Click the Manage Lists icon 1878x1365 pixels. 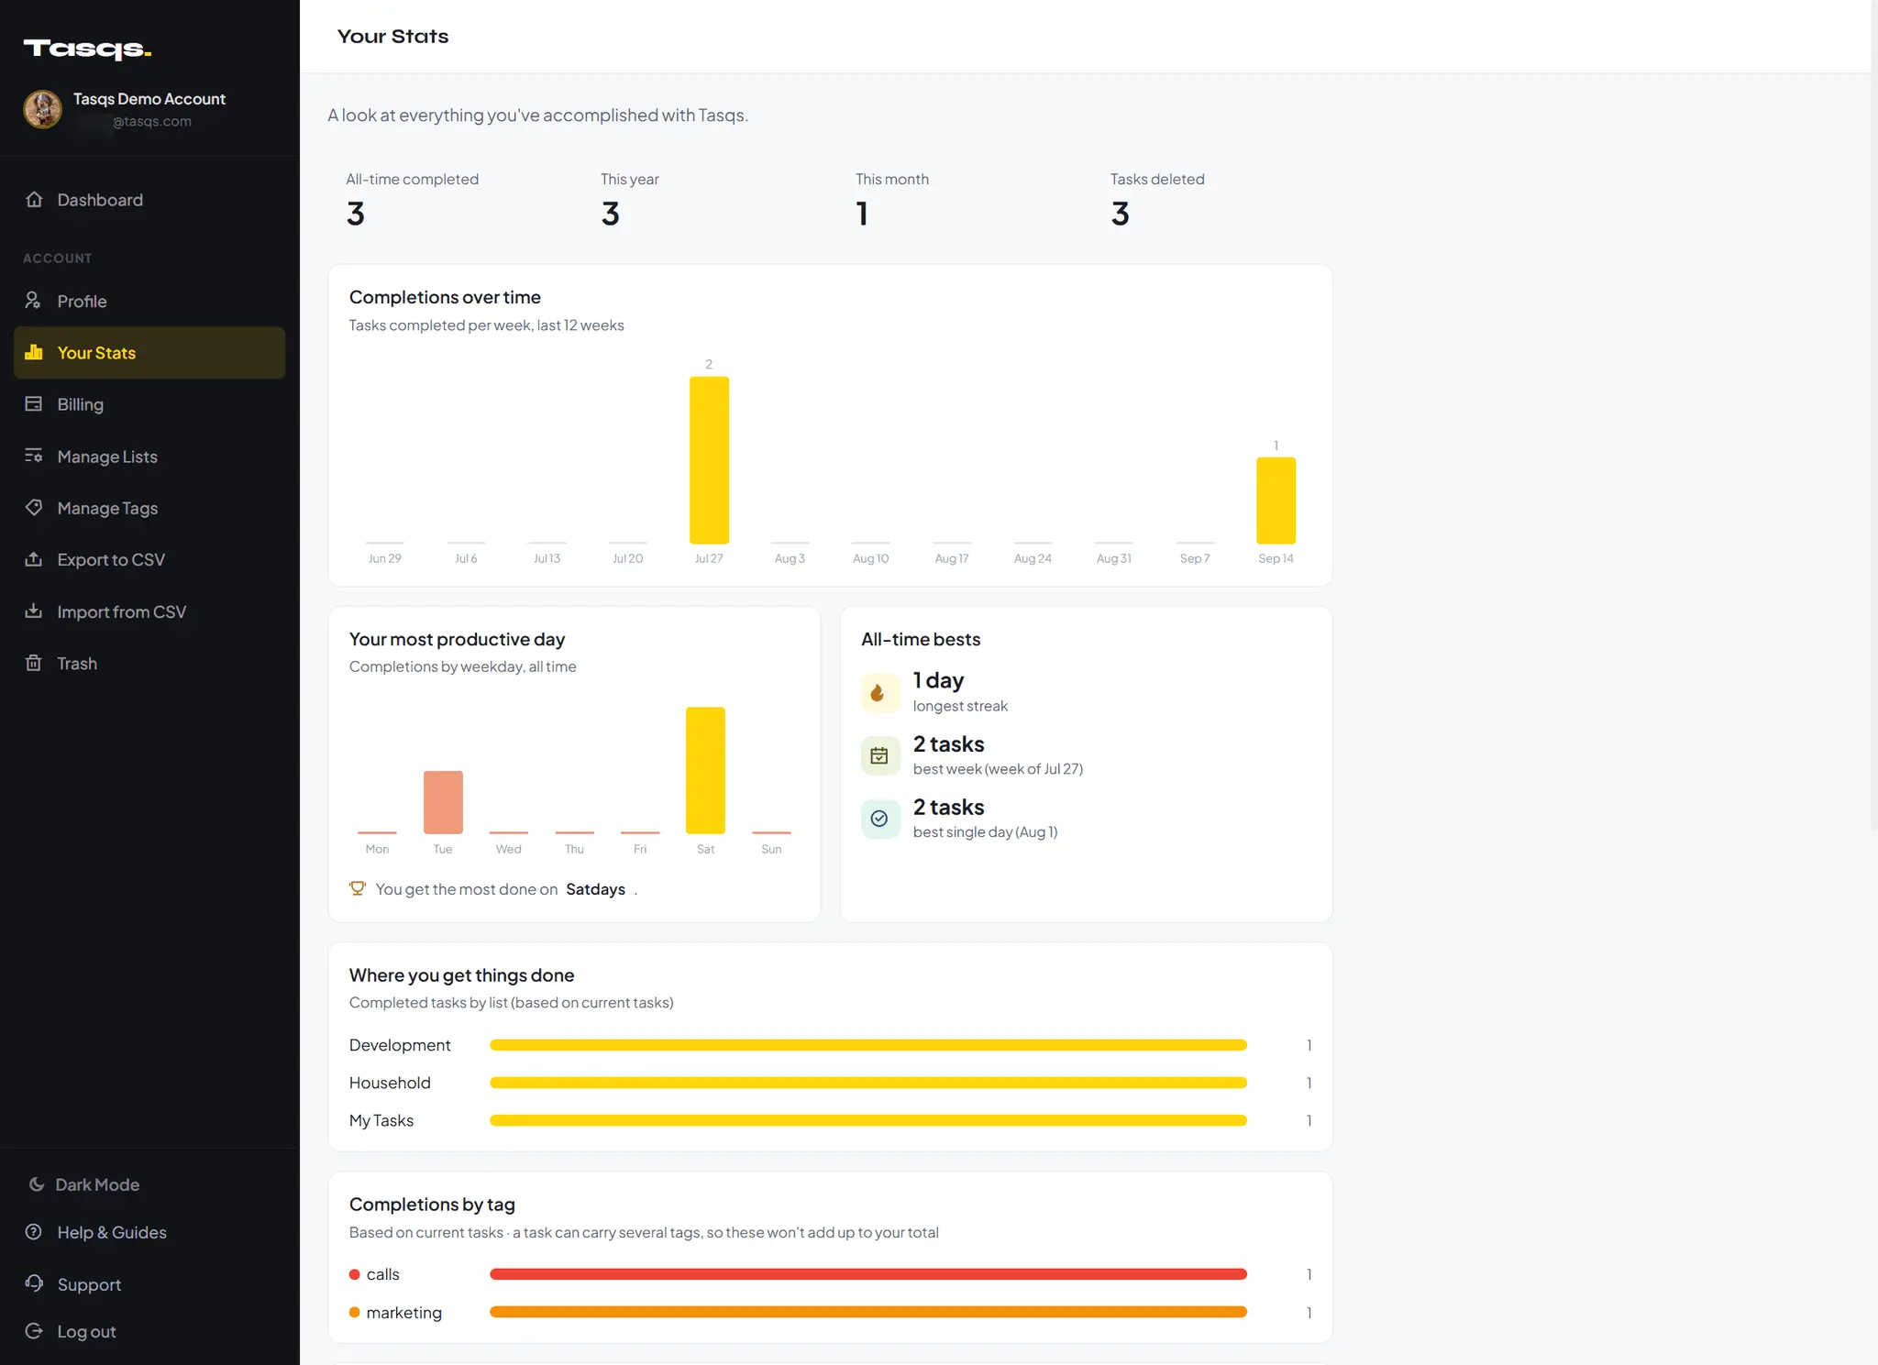pos(34,456)
